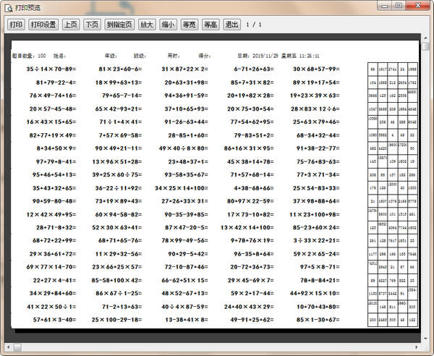Open 到指定页 jump-to-page dialog
The height and width of the screenshot is (356, 434).
[119, 24]
